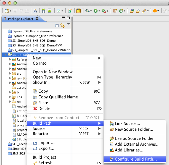Viewport: 169px width, 165px height.
Task: Expand the libs folder
Action: click(x=10, y=97)
